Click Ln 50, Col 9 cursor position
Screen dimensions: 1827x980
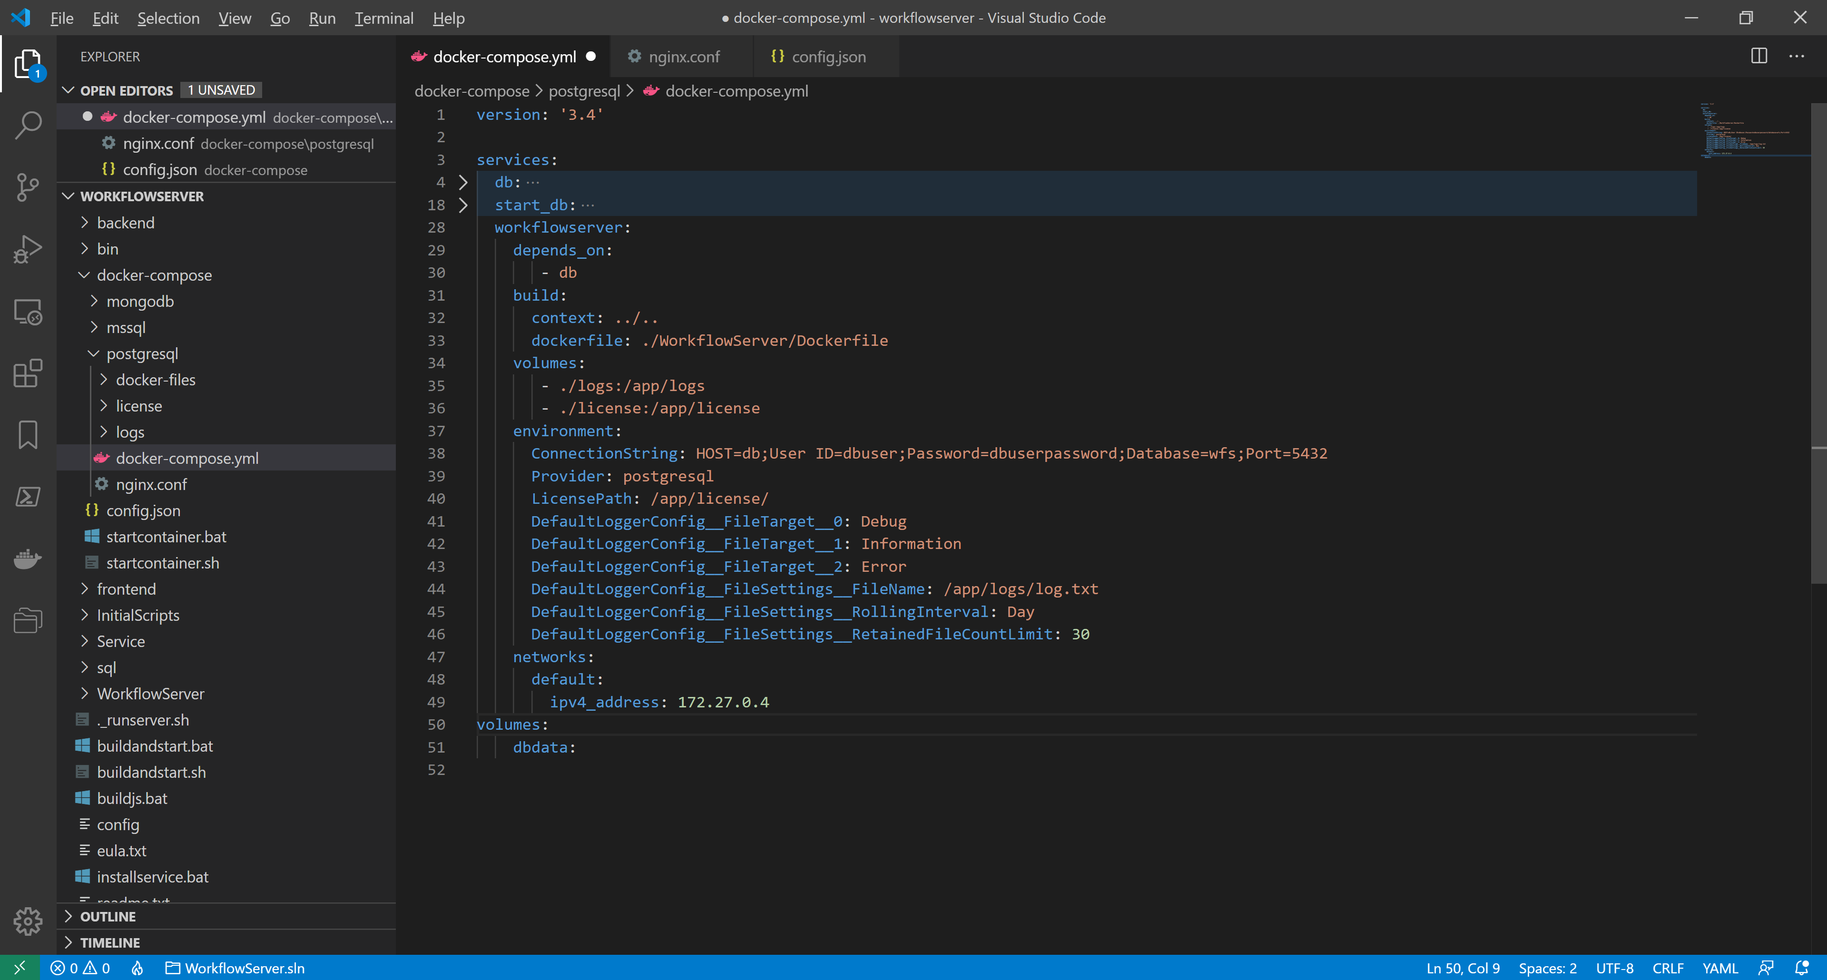1463,968
